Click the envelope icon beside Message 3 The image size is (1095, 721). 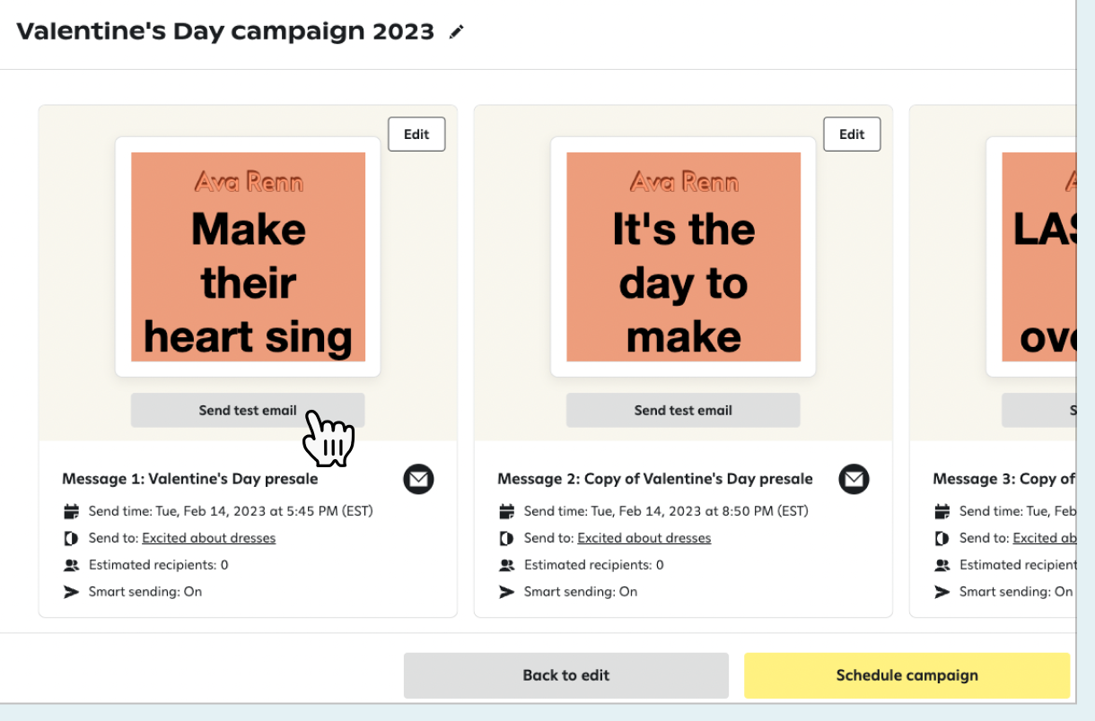[1073, 479]
